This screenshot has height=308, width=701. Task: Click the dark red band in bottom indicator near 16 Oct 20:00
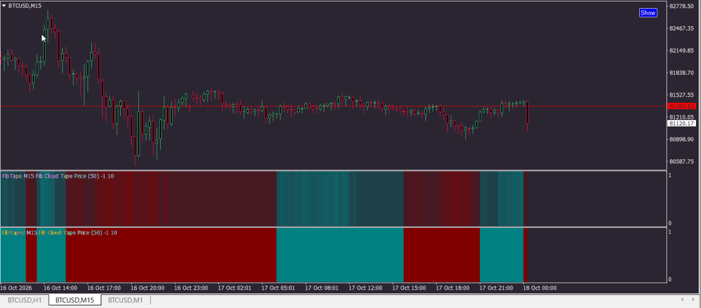(171, 255)
